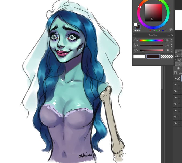Select the checkered transparent swatch in Color Slider
Image resolution: width=182 pixels, height=163 pixels.
[x=167, y=57]
